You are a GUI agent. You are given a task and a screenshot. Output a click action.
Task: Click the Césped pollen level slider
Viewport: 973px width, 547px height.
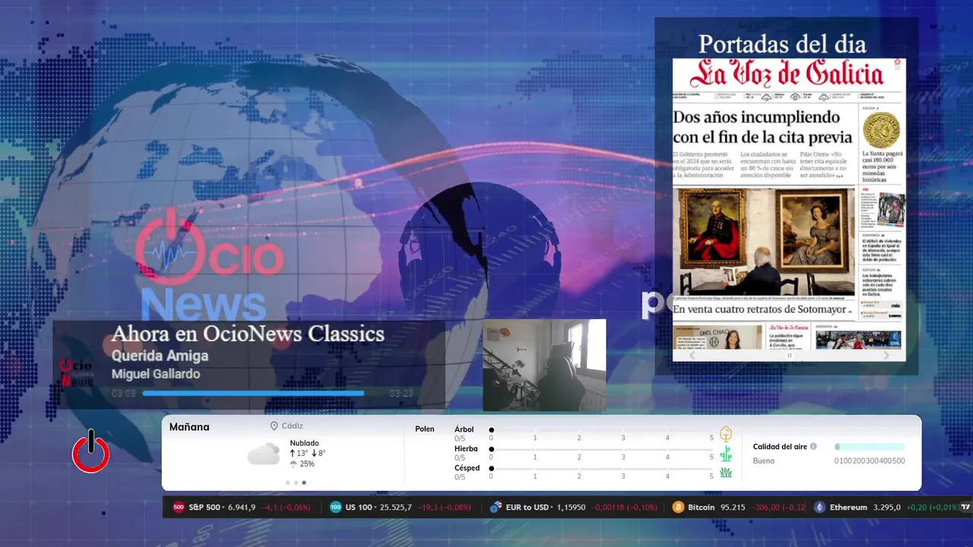[x=601, y=469]
